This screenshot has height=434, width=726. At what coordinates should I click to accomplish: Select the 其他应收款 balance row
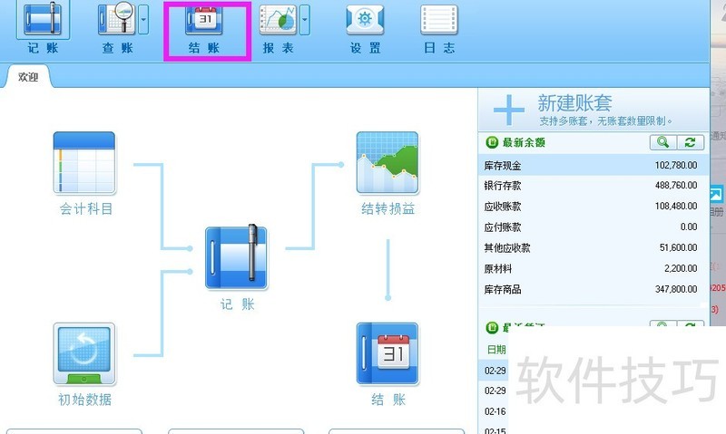(594, 247)
